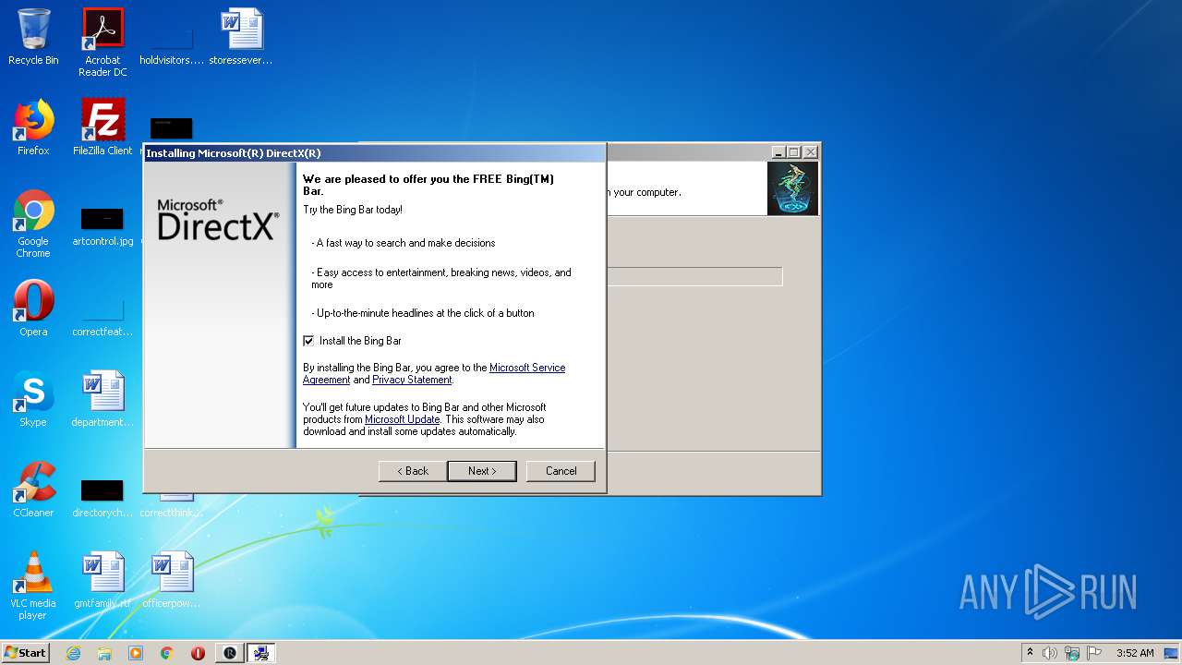1182x665 pixels.
Task: Launch Acrobat Reader DC shortcut
Action: pyautogui.click(x=103, y=42)
